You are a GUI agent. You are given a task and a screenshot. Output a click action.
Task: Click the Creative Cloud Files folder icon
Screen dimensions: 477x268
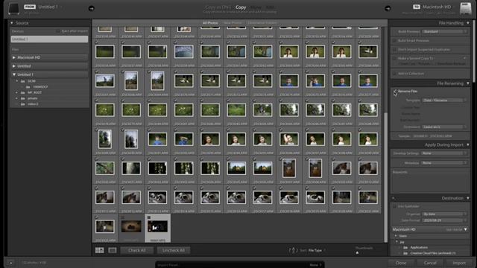[405, 253]
